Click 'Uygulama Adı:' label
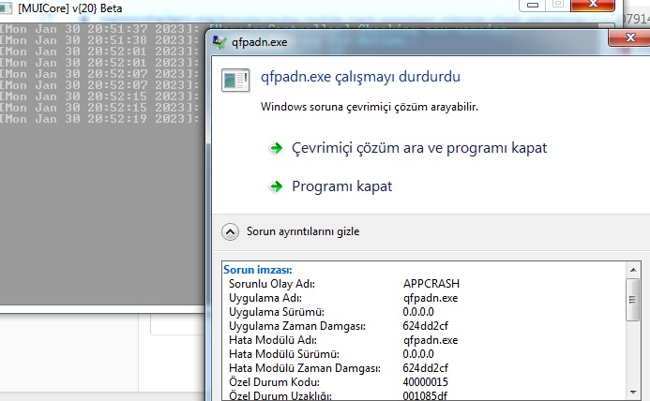The height and width of the screenshot is (401, 650). point(265,298)
